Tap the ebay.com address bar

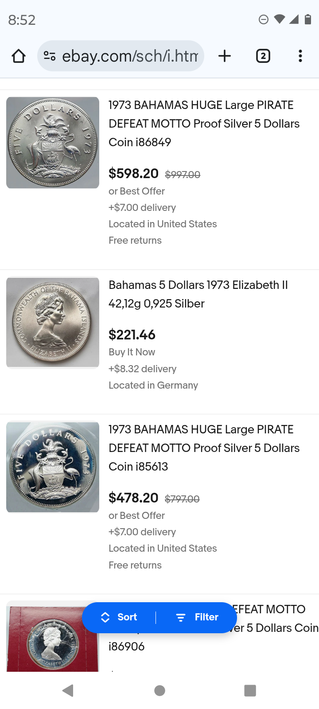point(129,56)
